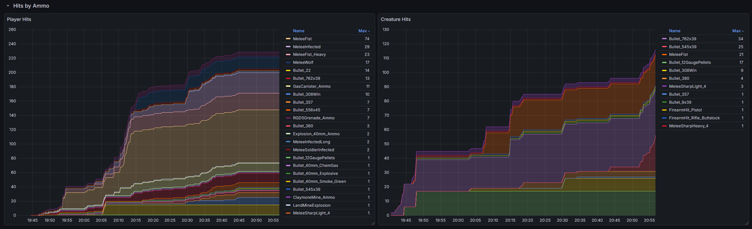Toggle MeleeSharpHeavy_4 series visibility
752x229 pixels.
coord(689,126)
